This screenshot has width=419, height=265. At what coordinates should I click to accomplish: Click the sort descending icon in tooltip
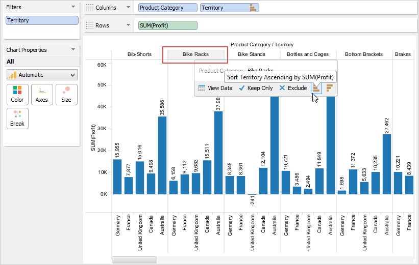[x=329, y=89]
